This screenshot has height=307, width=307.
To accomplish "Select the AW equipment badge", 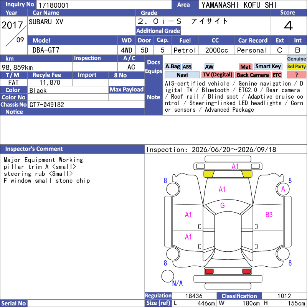I will (209, 67).
